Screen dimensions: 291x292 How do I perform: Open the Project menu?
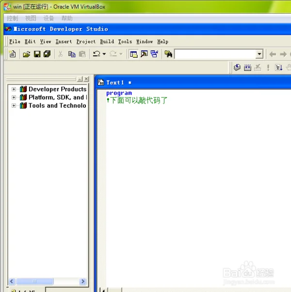[x=86, y=41]
